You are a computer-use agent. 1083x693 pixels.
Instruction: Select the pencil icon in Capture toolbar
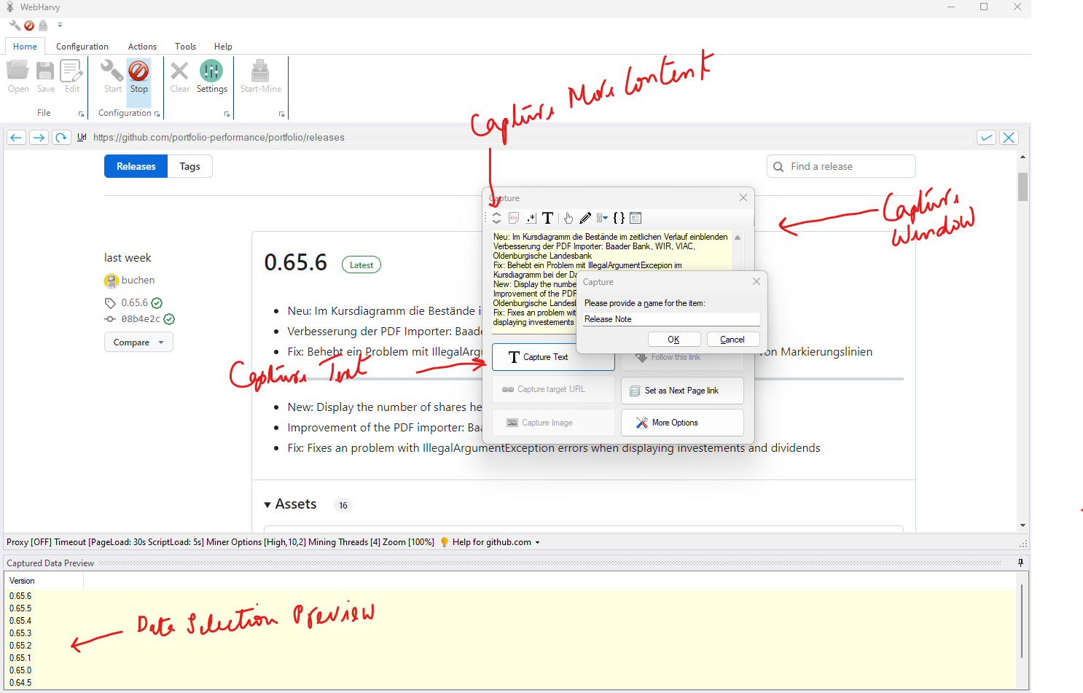pos(585,218)
